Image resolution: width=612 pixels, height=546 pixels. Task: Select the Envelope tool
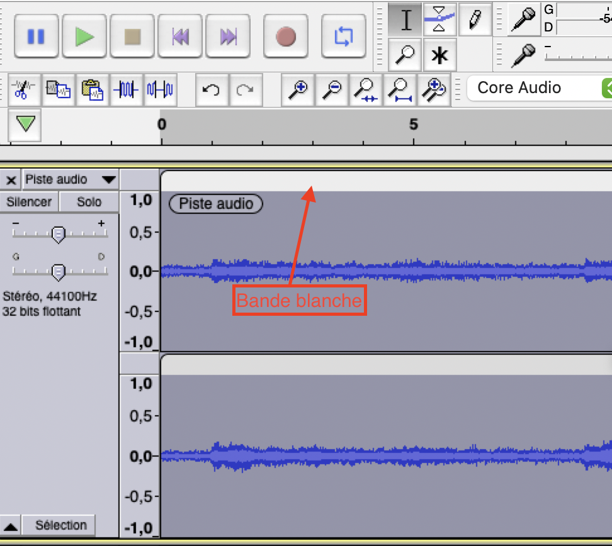point(440,19)
